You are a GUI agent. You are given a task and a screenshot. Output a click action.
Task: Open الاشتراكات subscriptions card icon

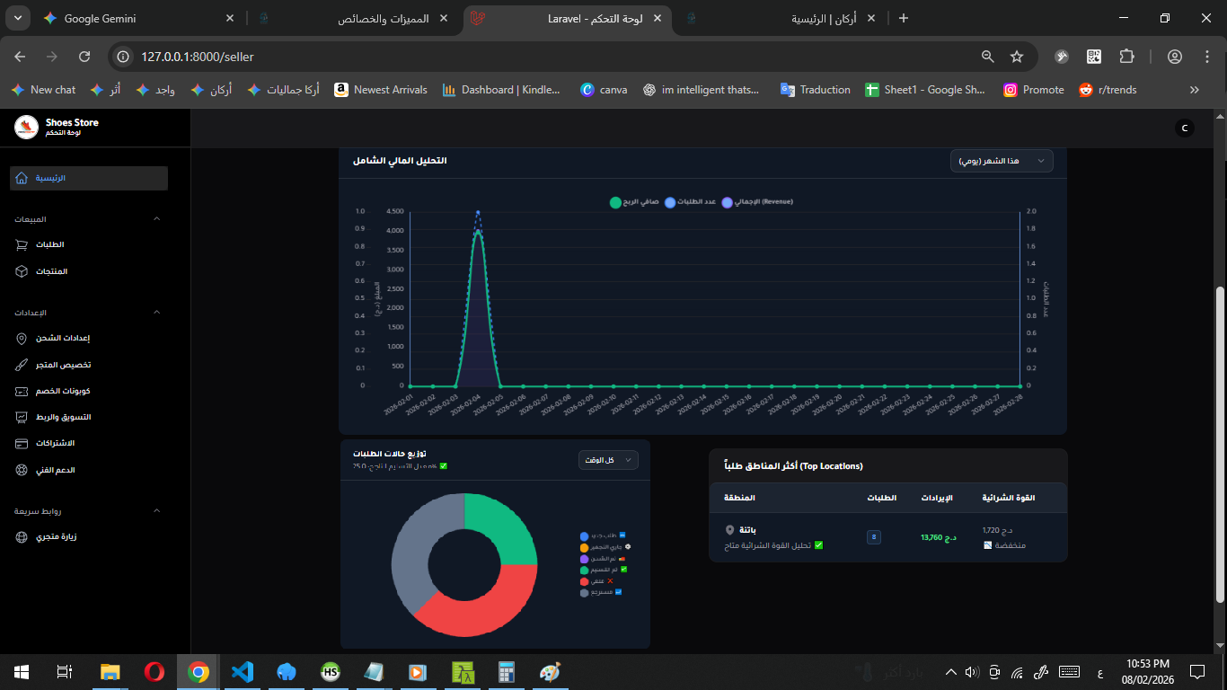coord(22,444)
